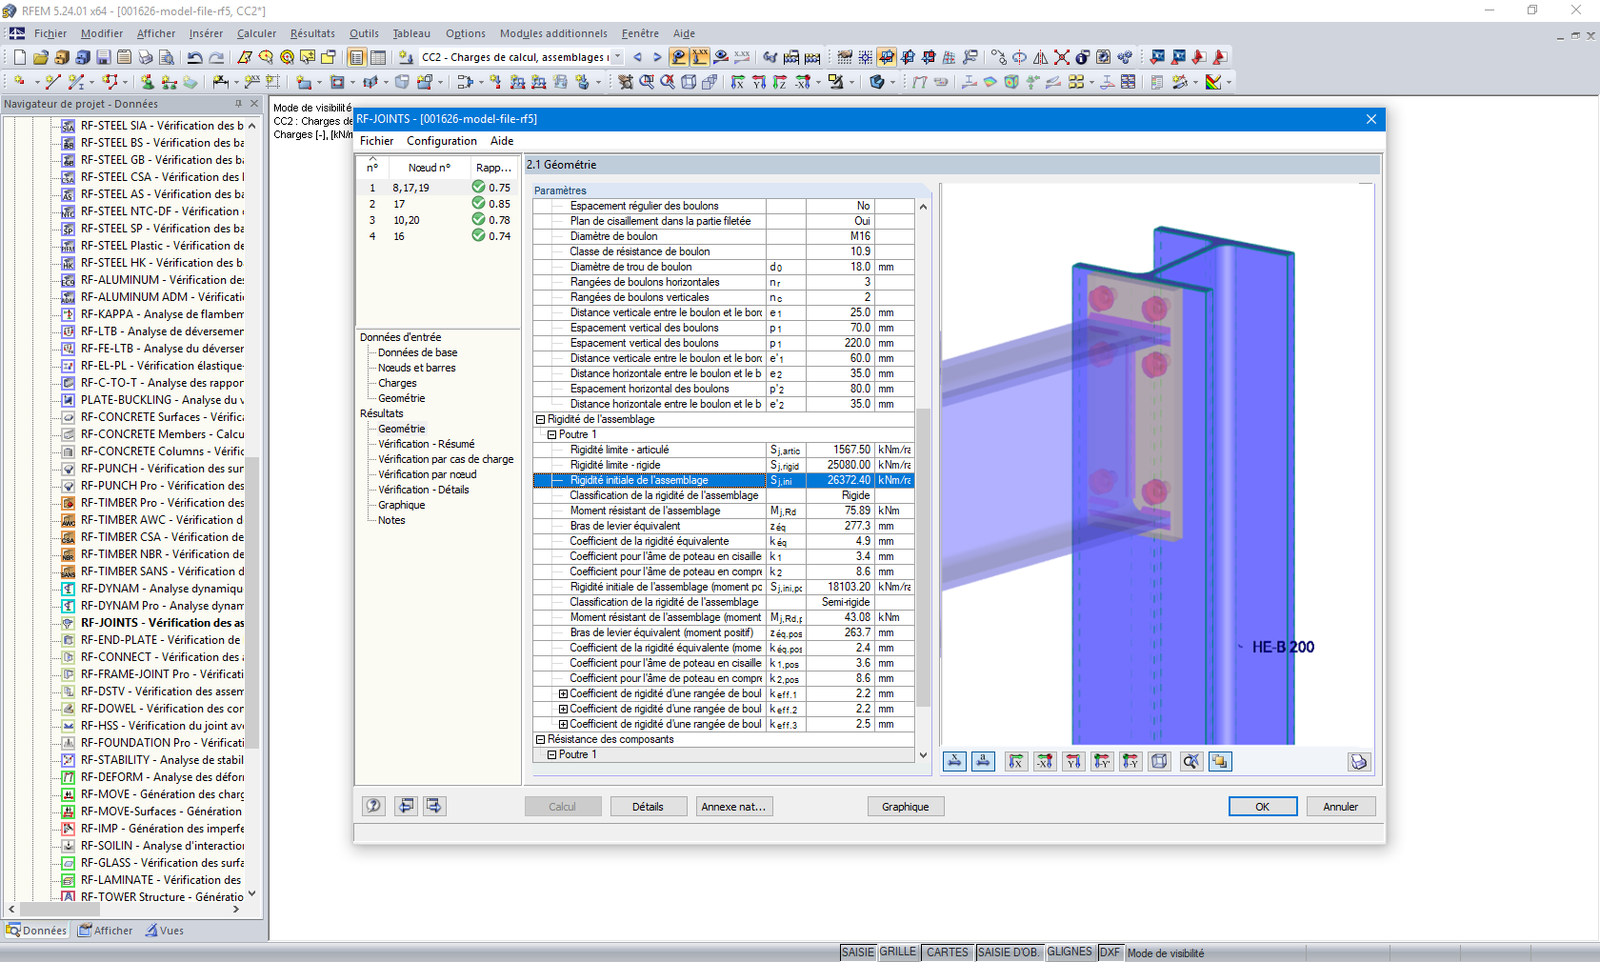Toggle the SAISIE status bar button
The width and height of the screenshot is (1600, 962).
point(857,952)
